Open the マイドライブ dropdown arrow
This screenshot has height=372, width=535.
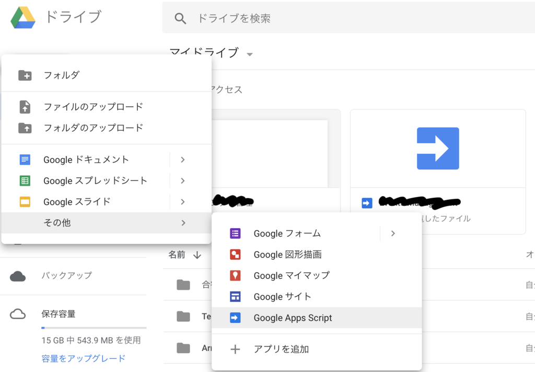pos(250,54)
